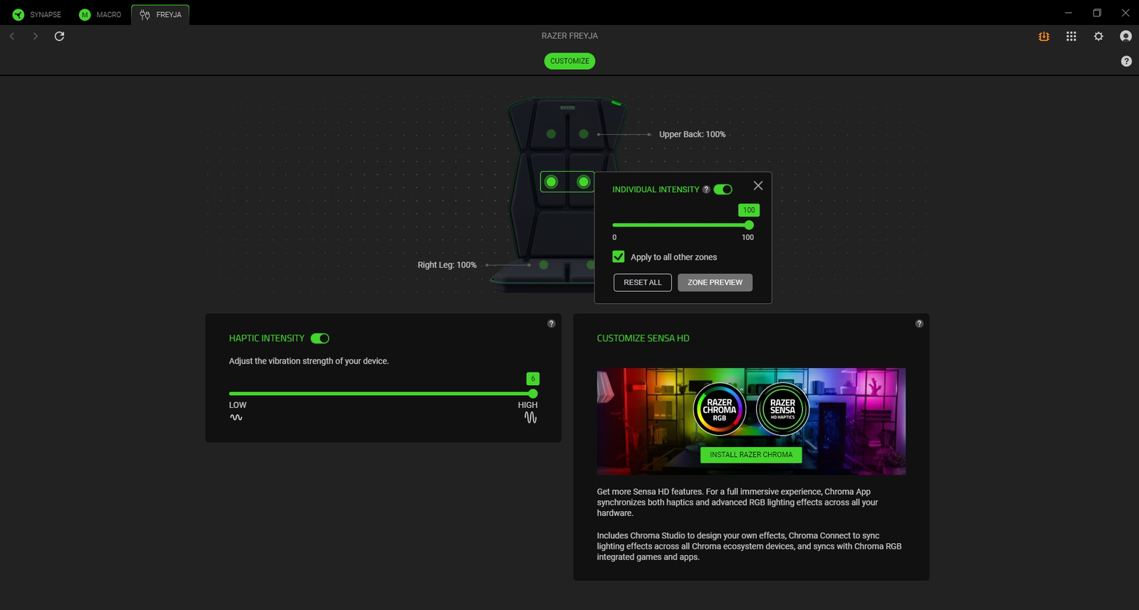Go forward with the right arrow
The height and width of the screenshot is (610, 1139).
tap(35, 36)
